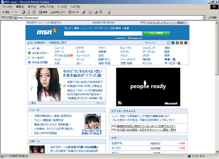Click the Home toolbar icon
The height and width of the screenshot is (159, 219).
34,12
